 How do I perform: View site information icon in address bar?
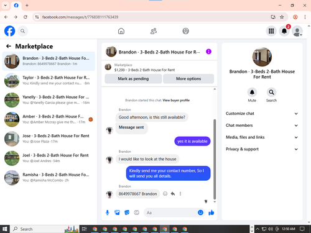(x=37, y=17)
